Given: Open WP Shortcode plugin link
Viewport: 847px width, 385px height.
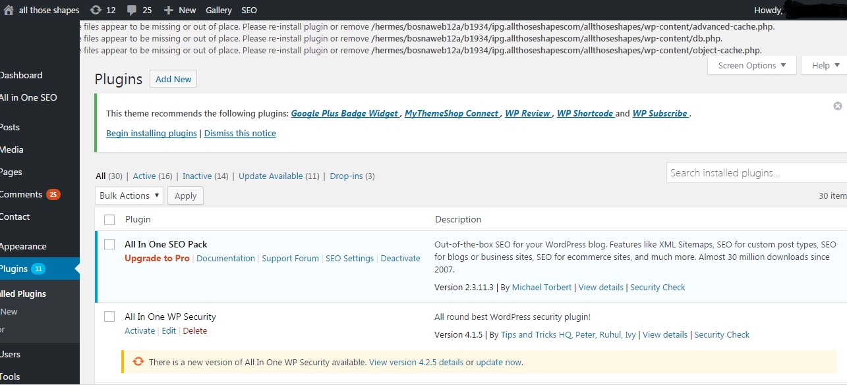Looking at the screenshot, I should coord(585,113).
